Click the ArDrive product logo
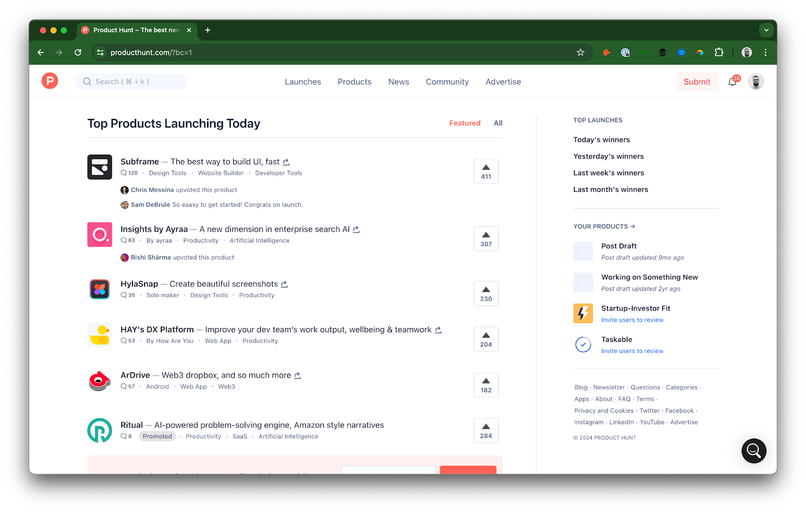The width and height of the screenshot is (806, 512). click(100, 381)
